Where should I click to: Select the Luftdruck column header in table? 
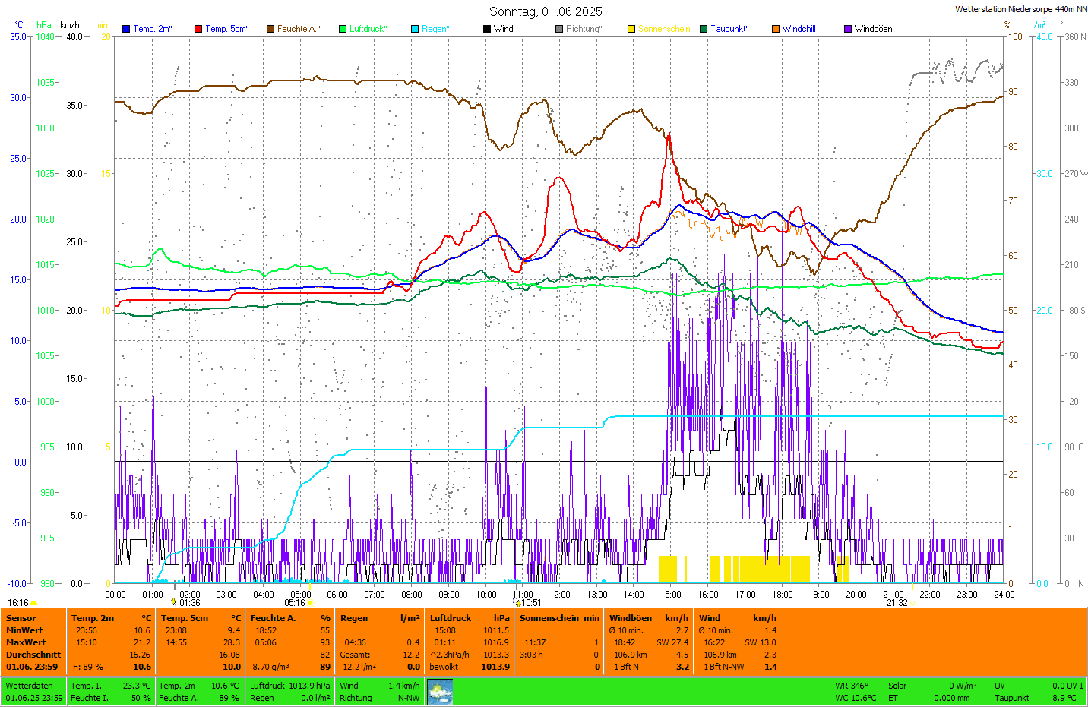tap(451, 618)
